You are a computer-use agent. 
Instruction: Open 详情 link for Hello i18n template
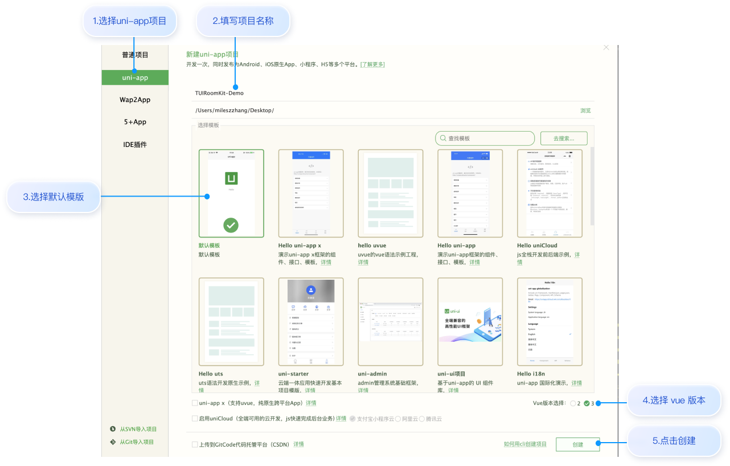pyautogui.click(x=576, y=383)
